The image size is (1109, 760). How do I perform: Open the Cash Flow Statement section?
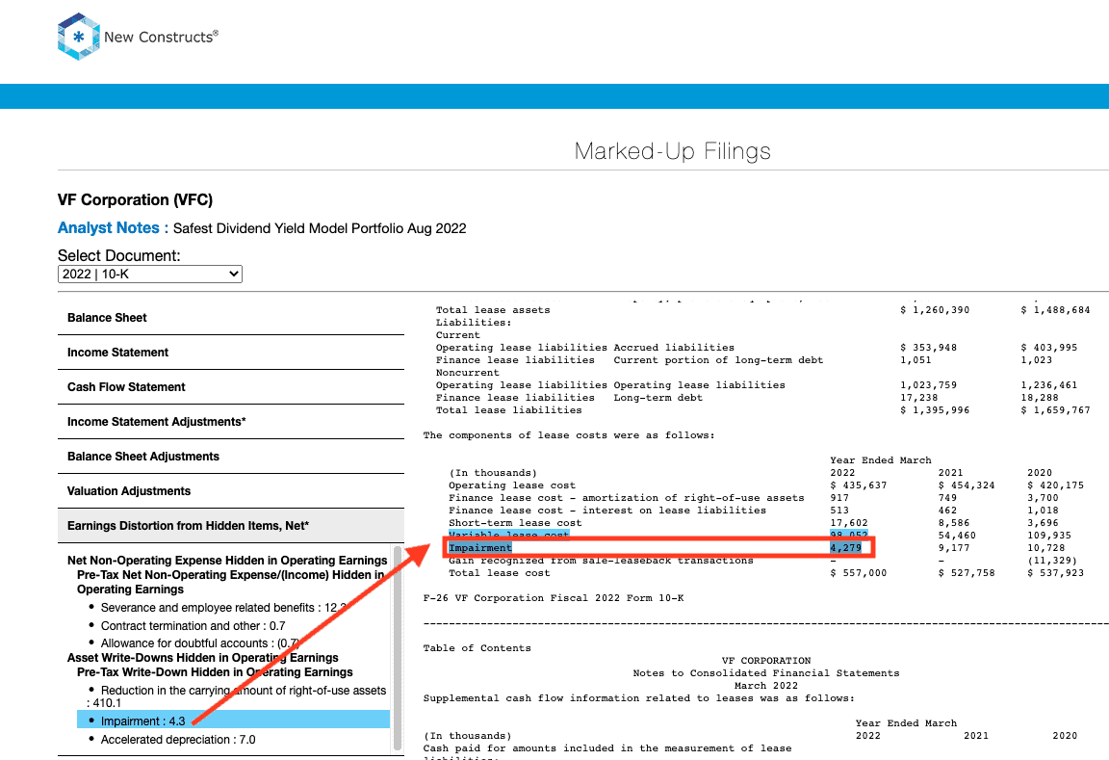pyautogui.click(x=231, y=387)
